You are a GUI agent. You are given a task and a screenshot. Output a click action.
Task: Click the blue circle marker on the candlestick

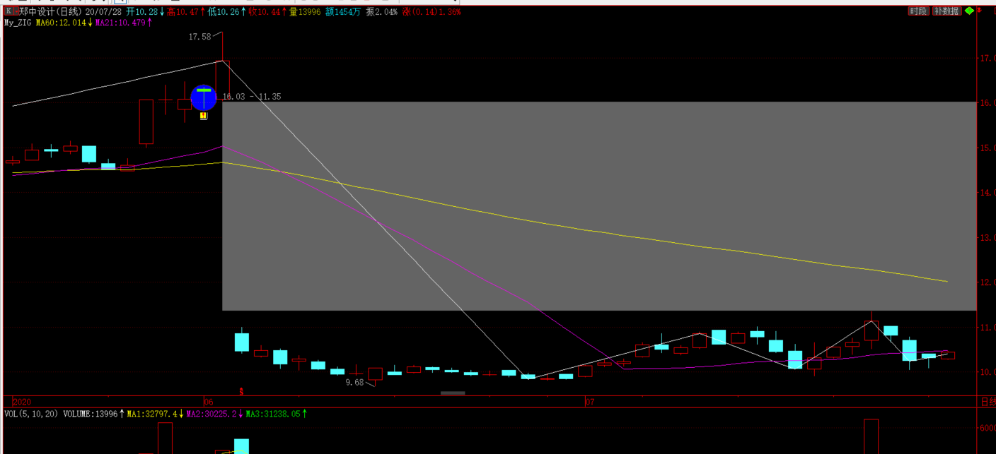pyautogui.click(x=204, y=97)
